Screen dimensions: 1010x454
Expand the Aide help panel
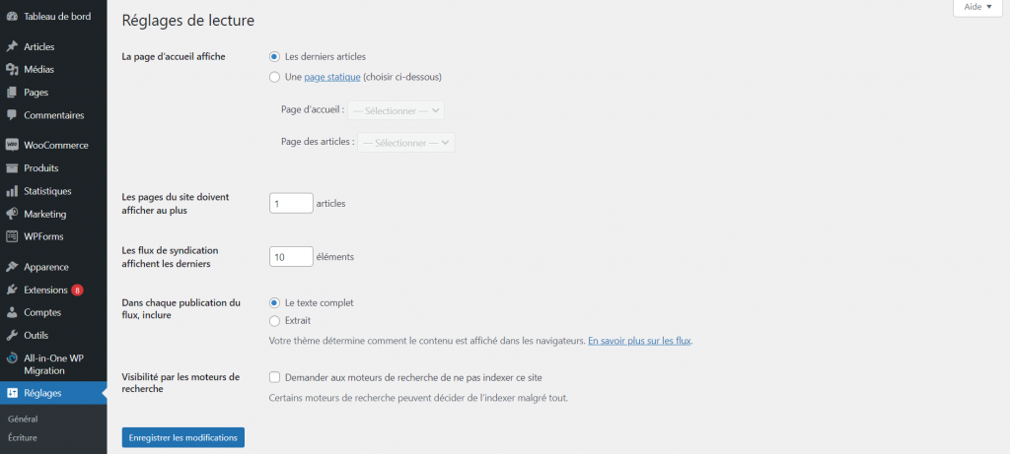[976, 7]
